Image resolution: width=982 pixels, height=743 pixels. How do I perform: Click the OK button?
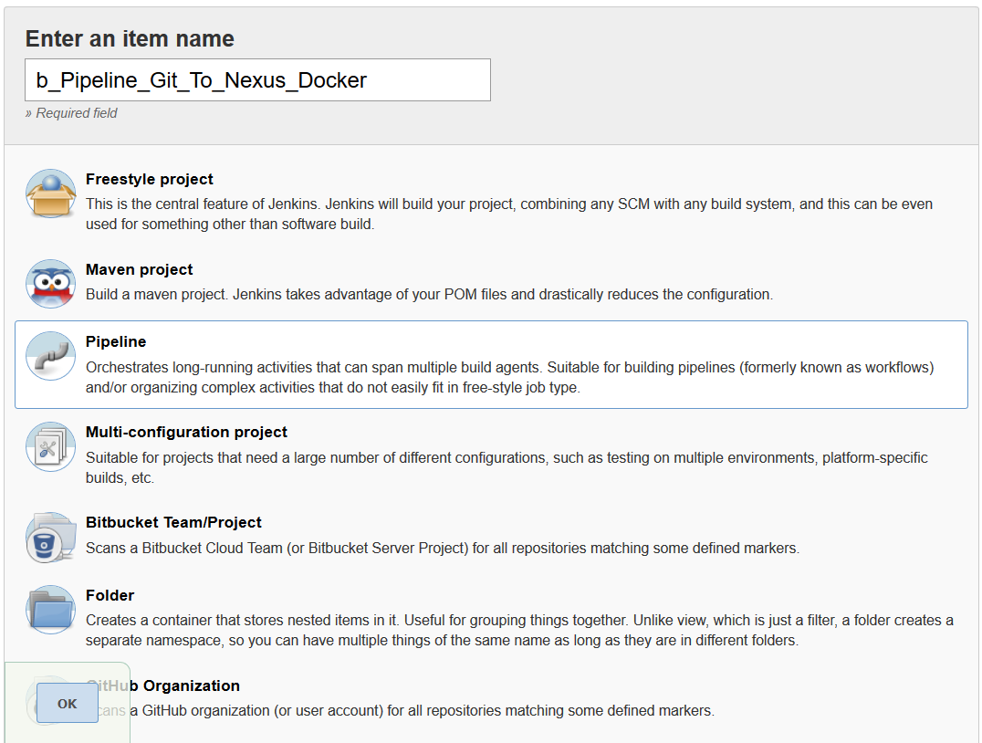pyautogui.click(x=67, y=703)
